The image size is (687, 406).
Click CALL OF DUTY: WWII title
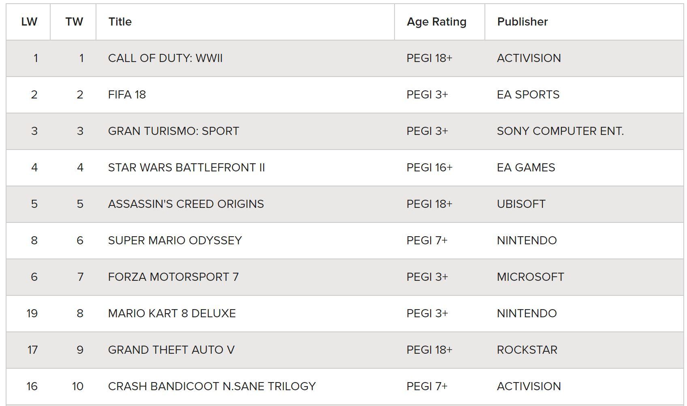(x=165, y=58)
